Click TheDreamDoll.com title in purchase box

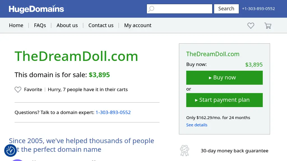tap(213, 54)
